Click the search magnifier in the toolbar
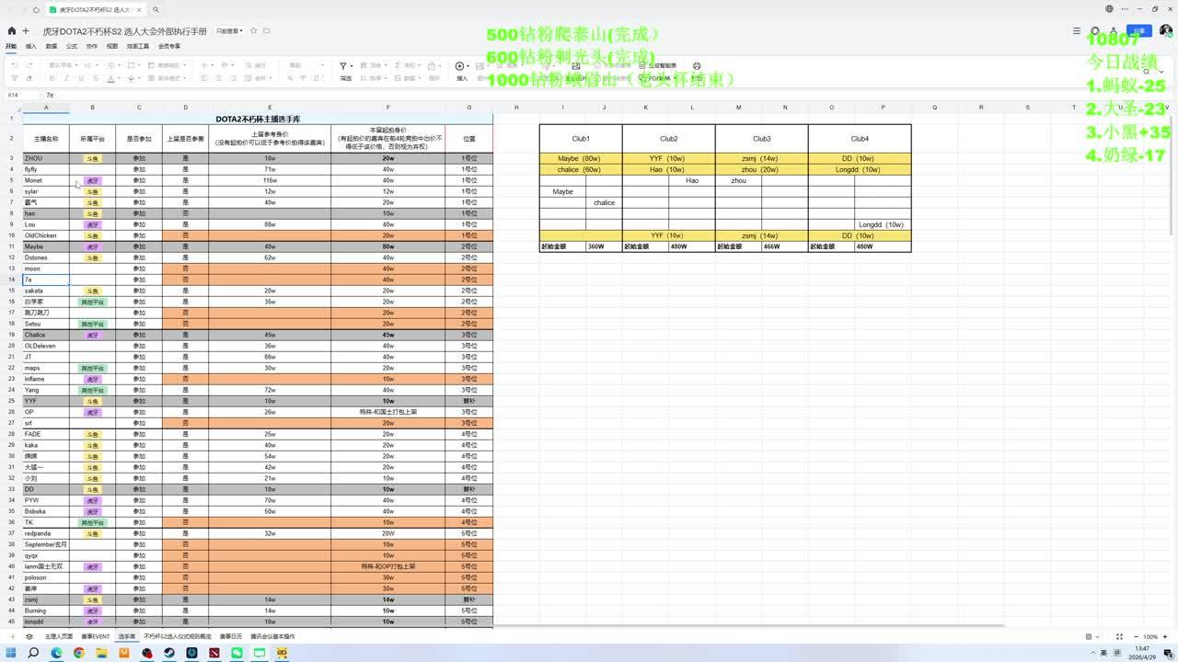 pyautogui.click(x=156, y=10)
